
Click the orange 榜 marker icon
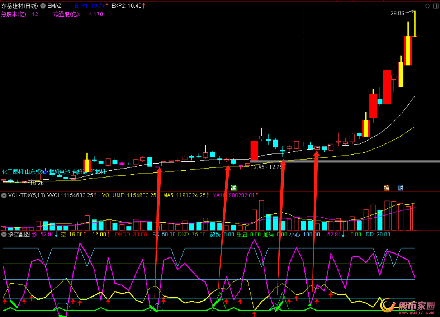[x=387, y=188]
